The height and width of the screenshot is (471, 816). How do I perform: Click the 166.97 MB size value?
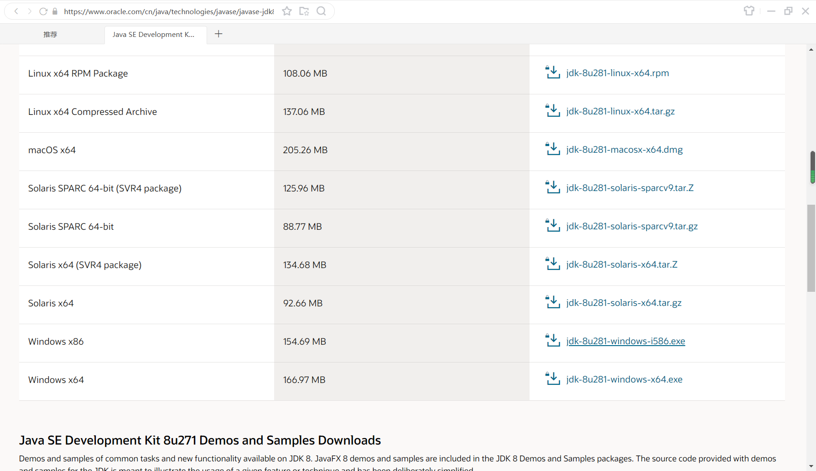point(304,380)
